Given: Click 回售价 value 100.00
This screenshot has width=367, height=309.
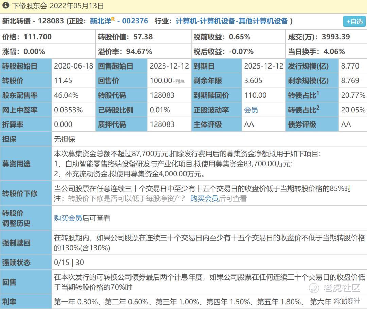Looking at the screenshot, I should coord(161,81).
